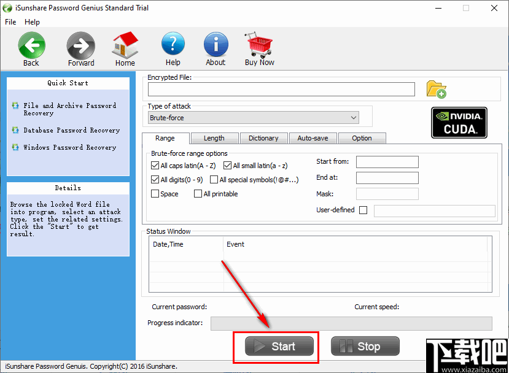
Task: Open the About info icon
Action: pyautogui.click(x=216, y=45)
